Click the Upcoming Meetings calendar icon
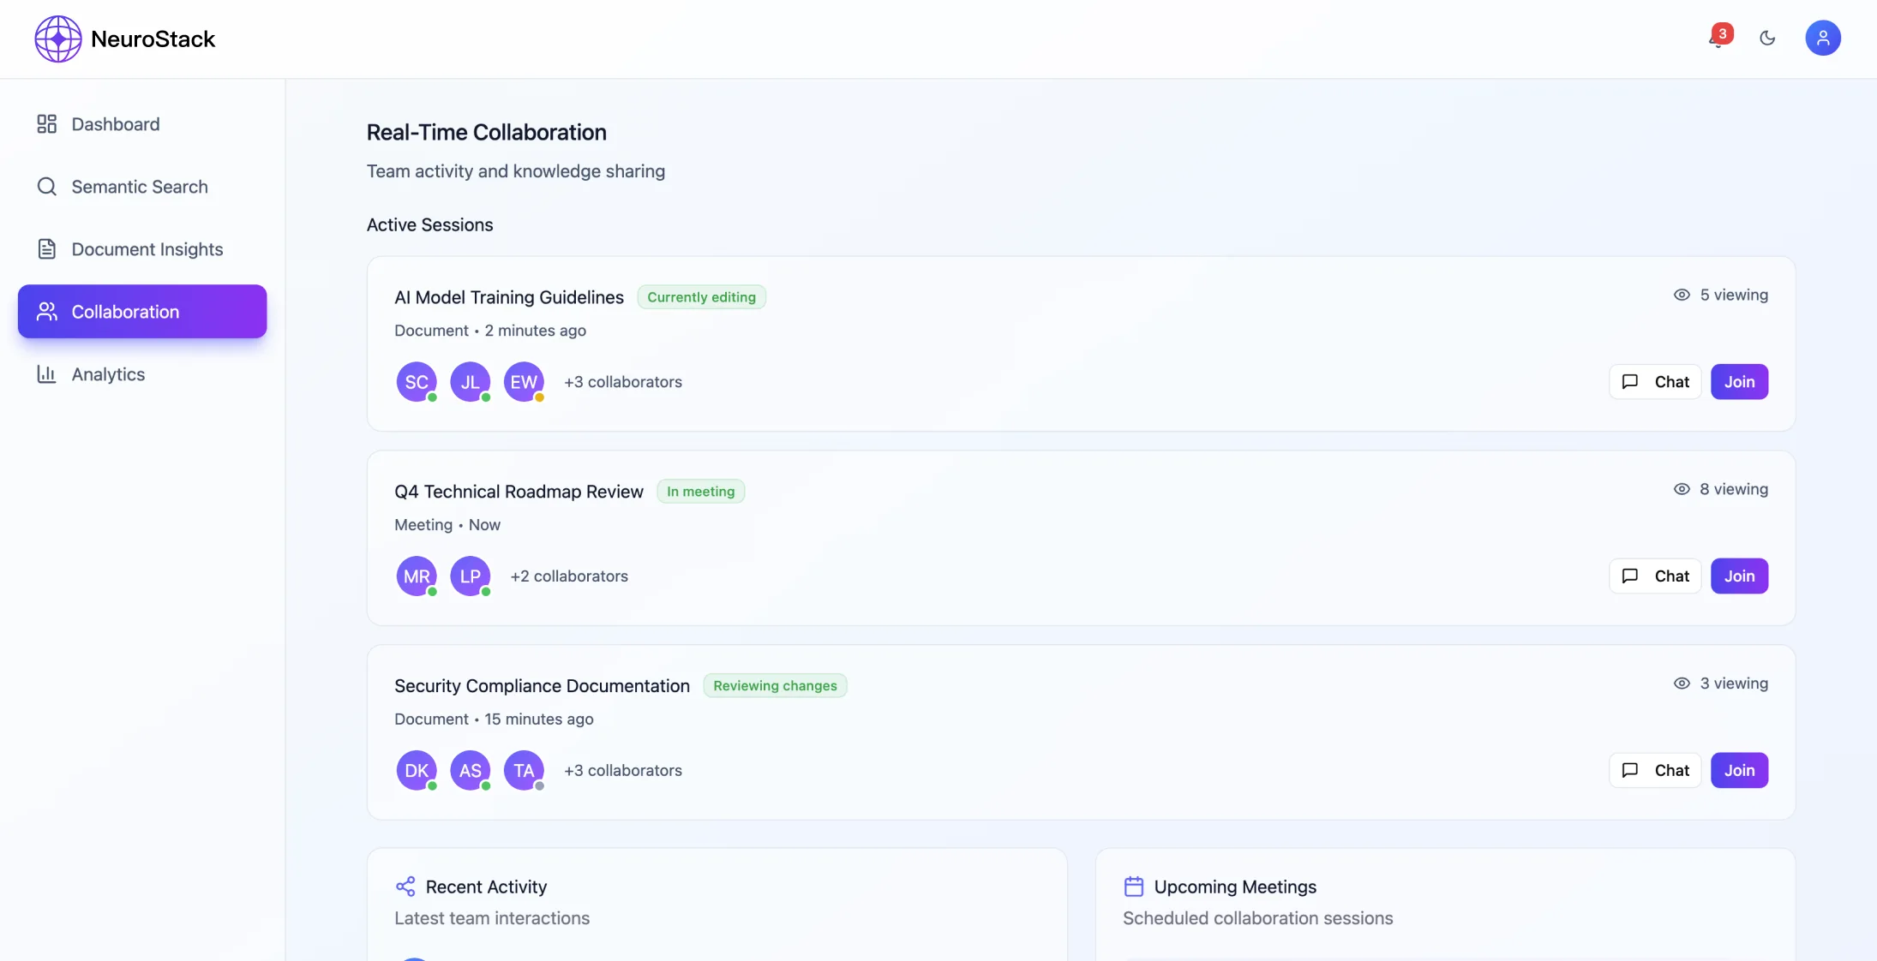The image size is (1877, 961). coord(1133,886)
